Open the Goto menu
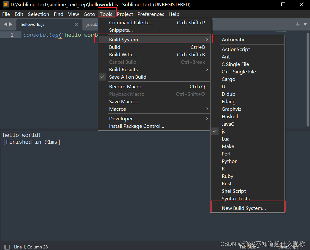Screen dimensions: 310x250 click(89, 14)
